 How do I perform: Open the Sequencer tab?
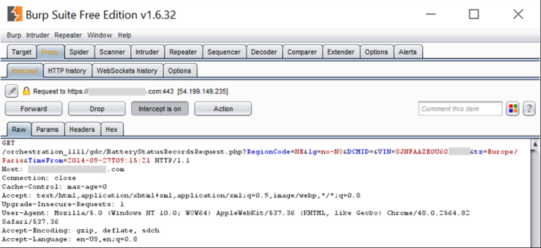[224, 52]
